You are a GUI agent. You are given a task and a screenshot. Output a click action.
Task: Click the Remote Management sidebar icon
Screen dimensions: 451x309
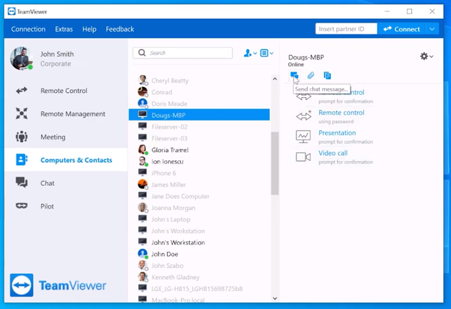tap(22, 113)
